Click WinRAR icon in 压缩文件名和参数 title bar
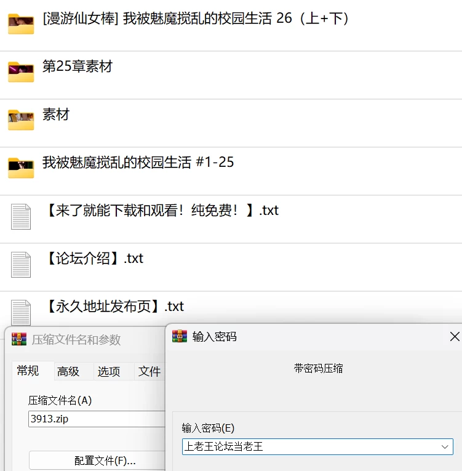Viewport: 462px width, 471px height. click(19, 339)
